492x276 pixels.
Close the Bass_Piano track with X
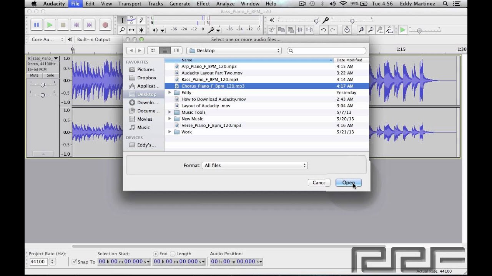pos(29,58)
